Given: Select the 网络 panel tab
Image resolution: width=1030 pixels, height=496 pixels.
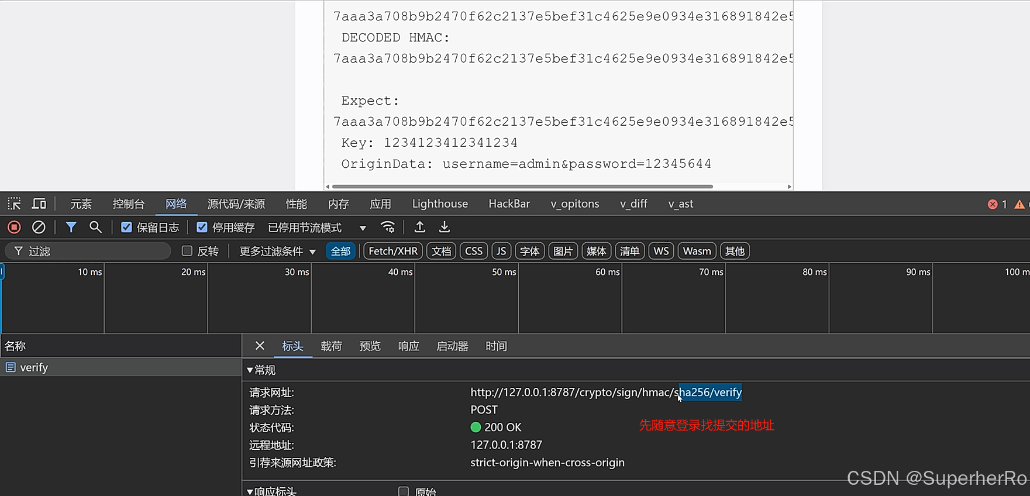Looking at the screenshot, I should pyautogui.click(x=176, y=204).
